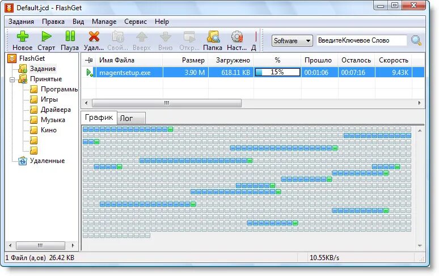Click the 10.55KB/s status bar speed
Viewport: 439px width, 276px height.
(x=324, y=258)
